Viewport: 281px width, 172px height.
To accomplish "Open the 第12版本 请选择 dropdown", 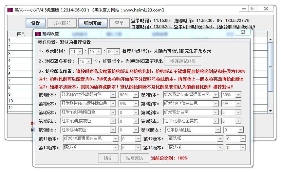I will (x=195, y=139).
